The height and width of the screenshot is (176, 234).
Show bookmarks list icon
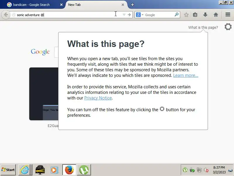coord(195,15)
